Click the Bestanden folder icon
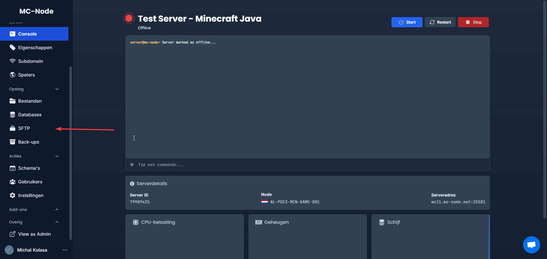 coord(13,101)
